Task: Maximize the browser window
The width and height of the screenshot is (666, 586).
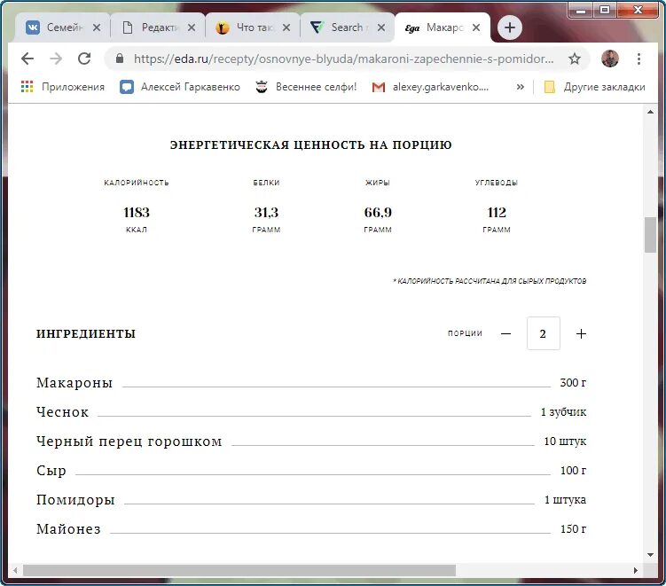Action: click(605, 10)
